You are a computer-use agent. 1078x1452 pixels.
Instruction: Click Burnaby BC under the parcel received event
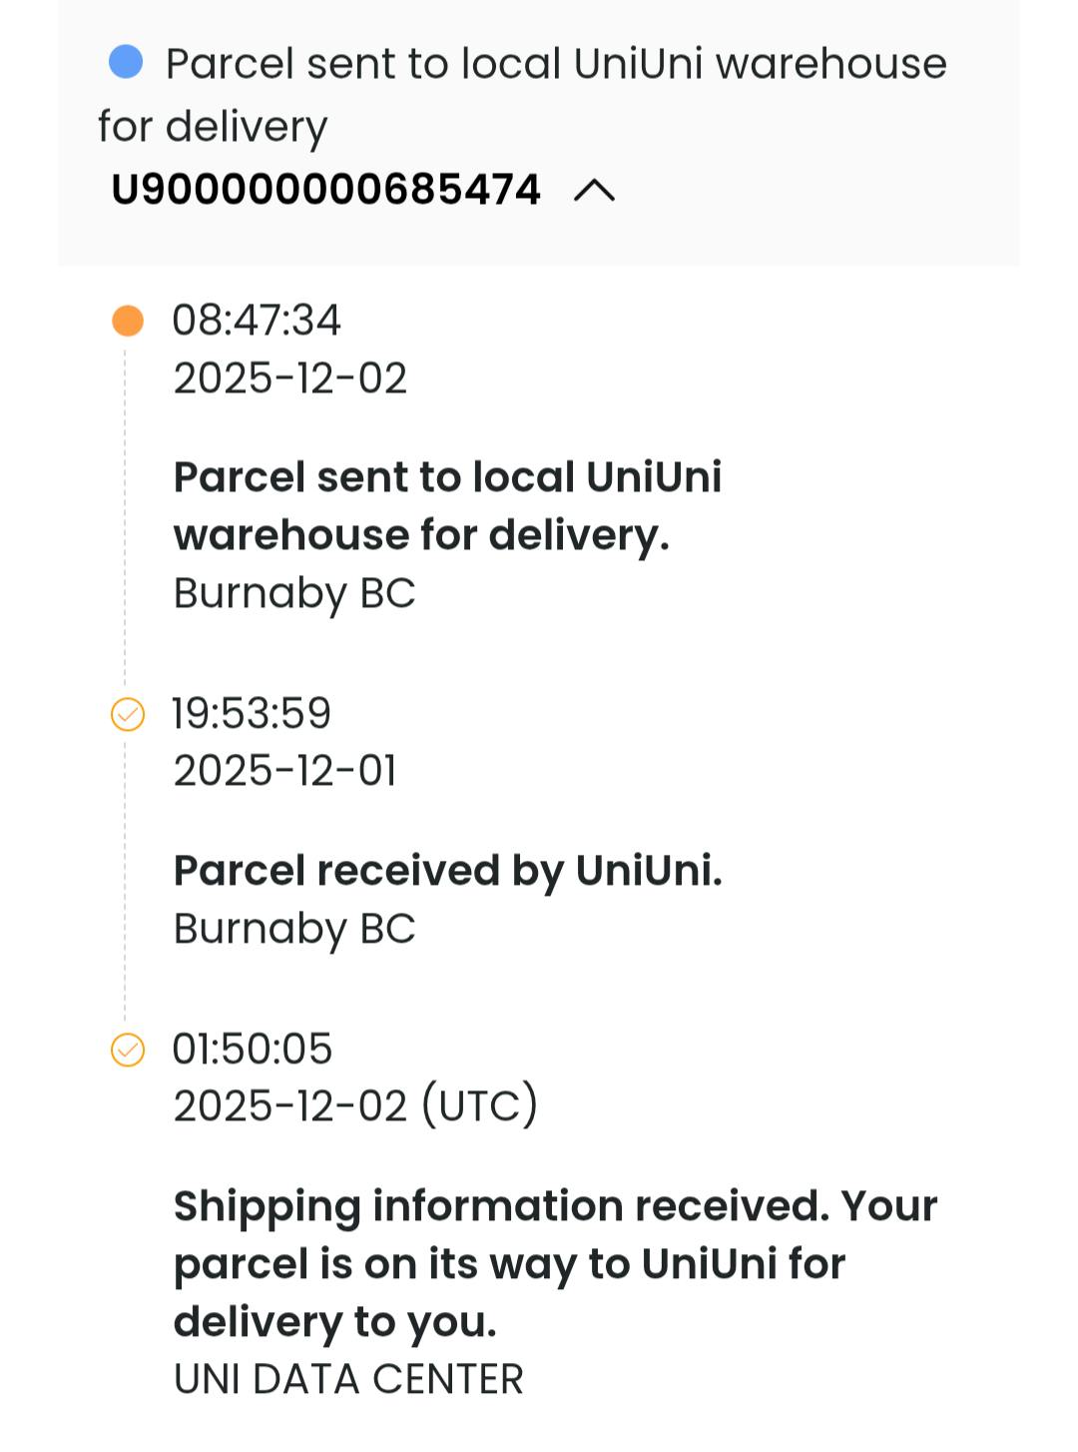pyautogui.click(x=294, y=929)
